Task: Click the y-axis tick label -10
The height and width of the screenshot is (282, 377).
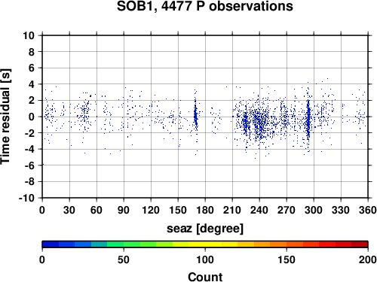Action: pyautogui.click(x=26, y=198)
